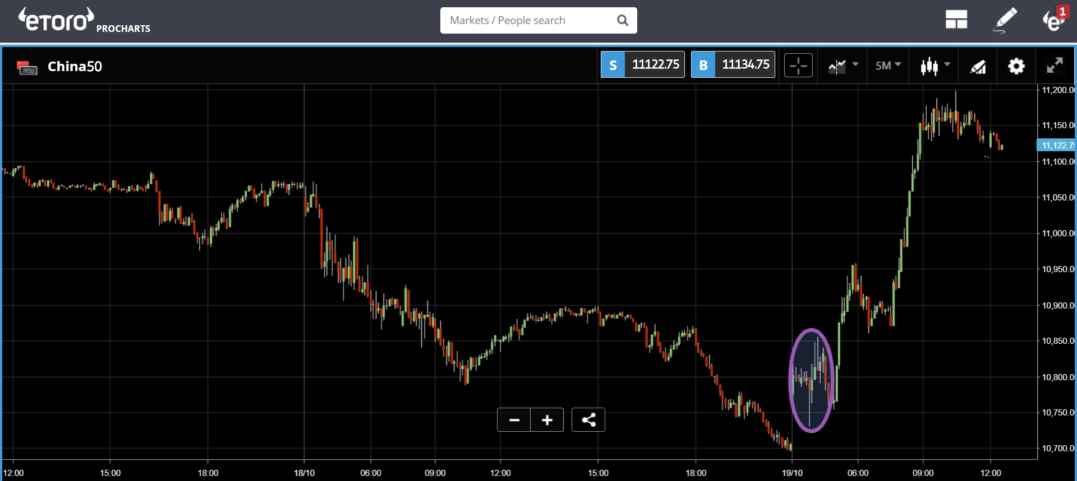Select the drawing pencil tool
This screenshot has height=481, width=1077.
click(x=1005, y=20)
